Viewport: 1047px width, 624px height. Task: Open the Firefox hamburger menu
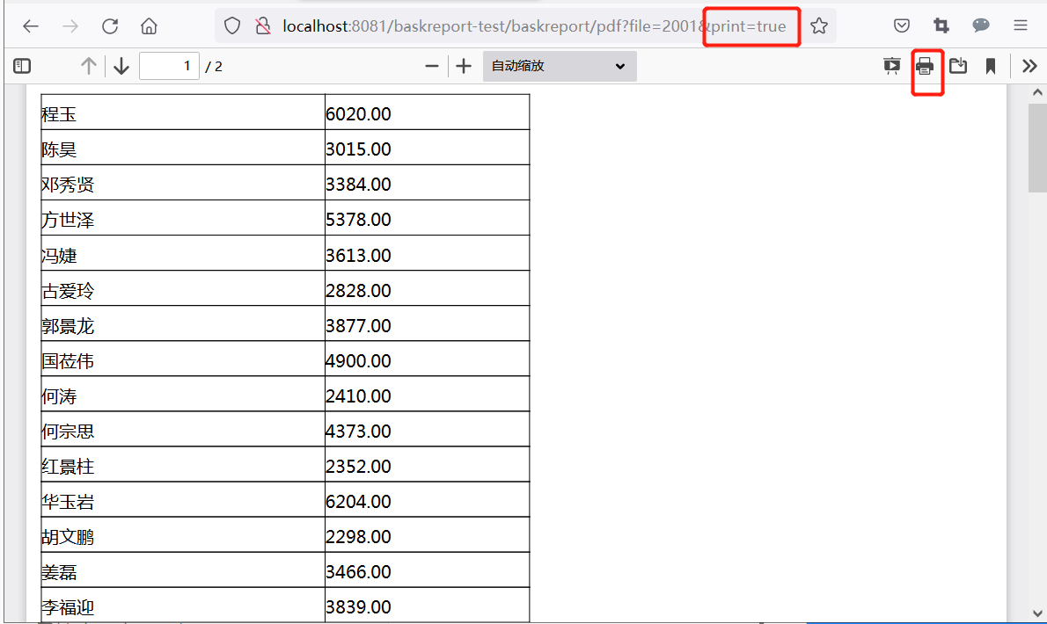[1021, 26]
